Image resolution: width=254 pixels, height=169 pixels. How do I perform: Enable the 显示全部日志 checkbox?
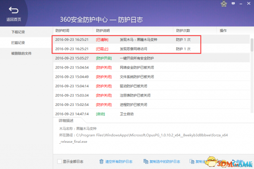[60, 161]
